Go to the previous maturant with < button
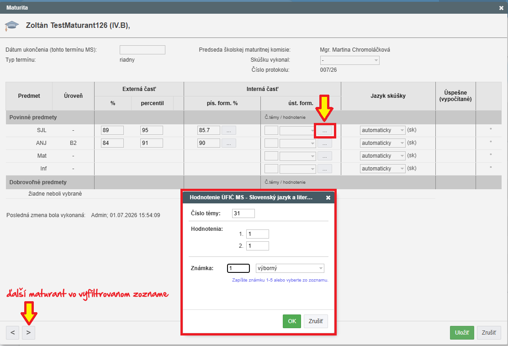The width and height of the screenshot is (508, 346). pyautogui.click(x=13, y=332)
